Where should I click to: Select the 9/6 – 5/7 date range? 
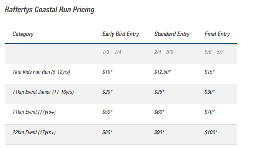(x=214, y=52)
